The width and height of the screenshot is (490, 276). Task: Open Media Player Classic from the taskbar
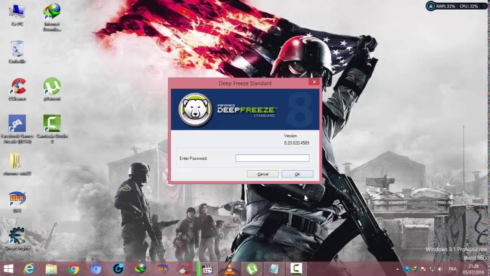point(207,268)
